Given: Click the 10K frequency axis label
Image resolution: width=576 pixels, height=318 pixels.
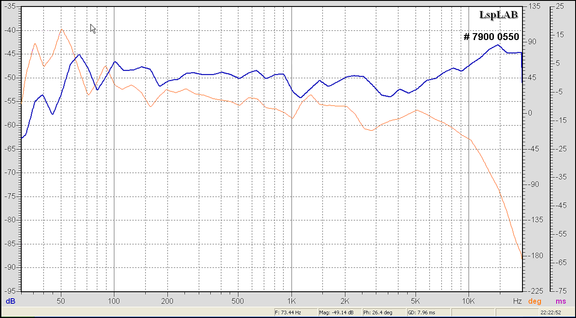Looking at the screenshot, I should point(469,301).
